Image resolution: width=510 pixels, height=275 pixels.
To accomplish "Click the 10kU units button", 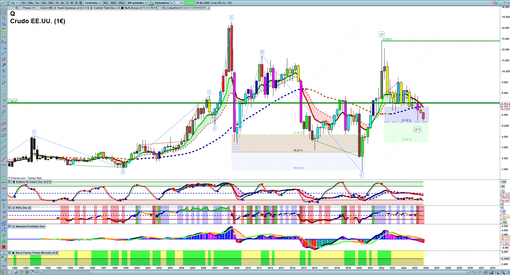I will (x=113, y=3).
